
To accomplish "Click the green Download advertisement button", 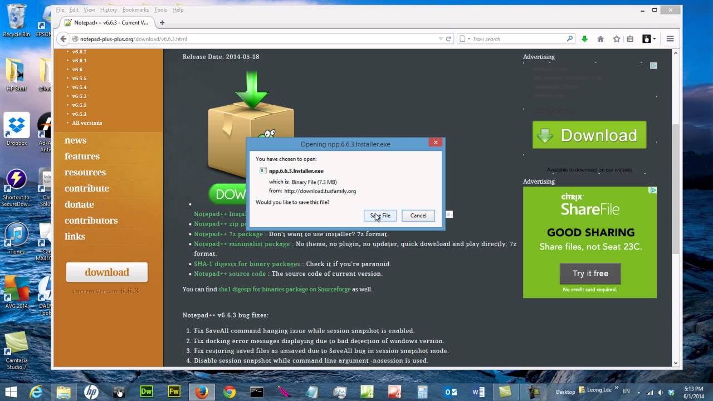I will (589, 135).
